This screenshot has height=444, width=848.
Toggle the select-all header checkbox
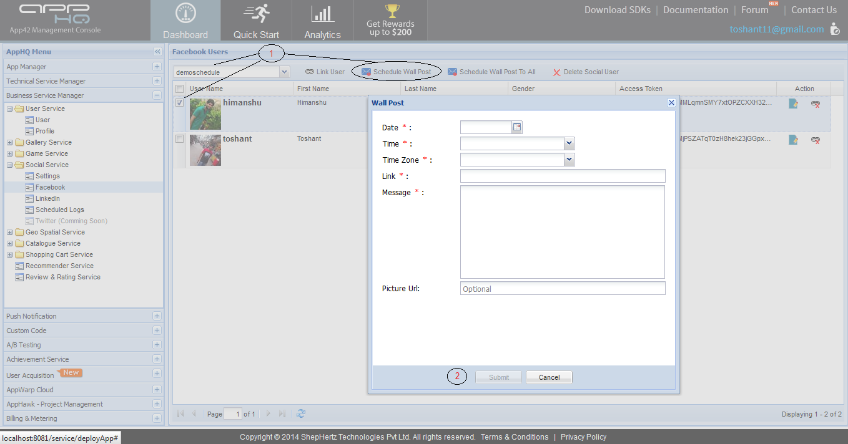click(x=180, y=89)
